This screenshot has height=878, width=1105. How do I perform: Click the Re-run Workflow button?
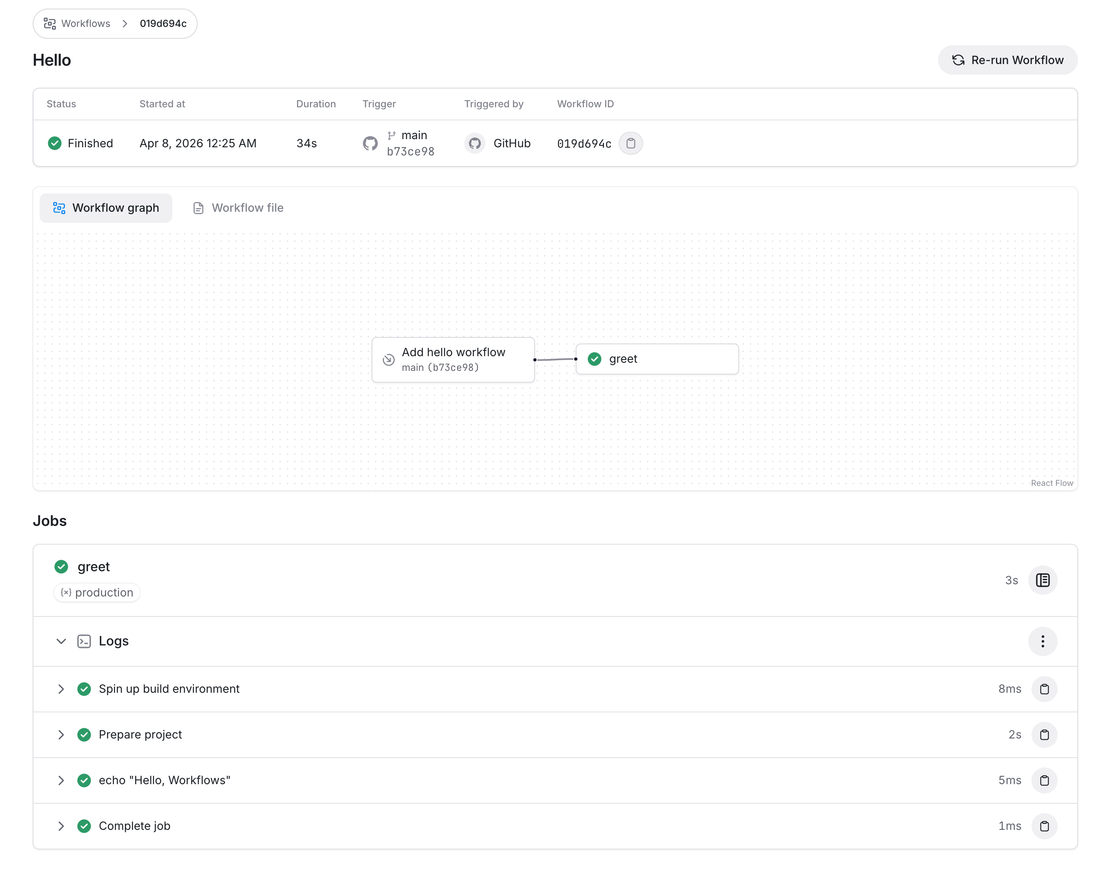[x=1007, y=60]
